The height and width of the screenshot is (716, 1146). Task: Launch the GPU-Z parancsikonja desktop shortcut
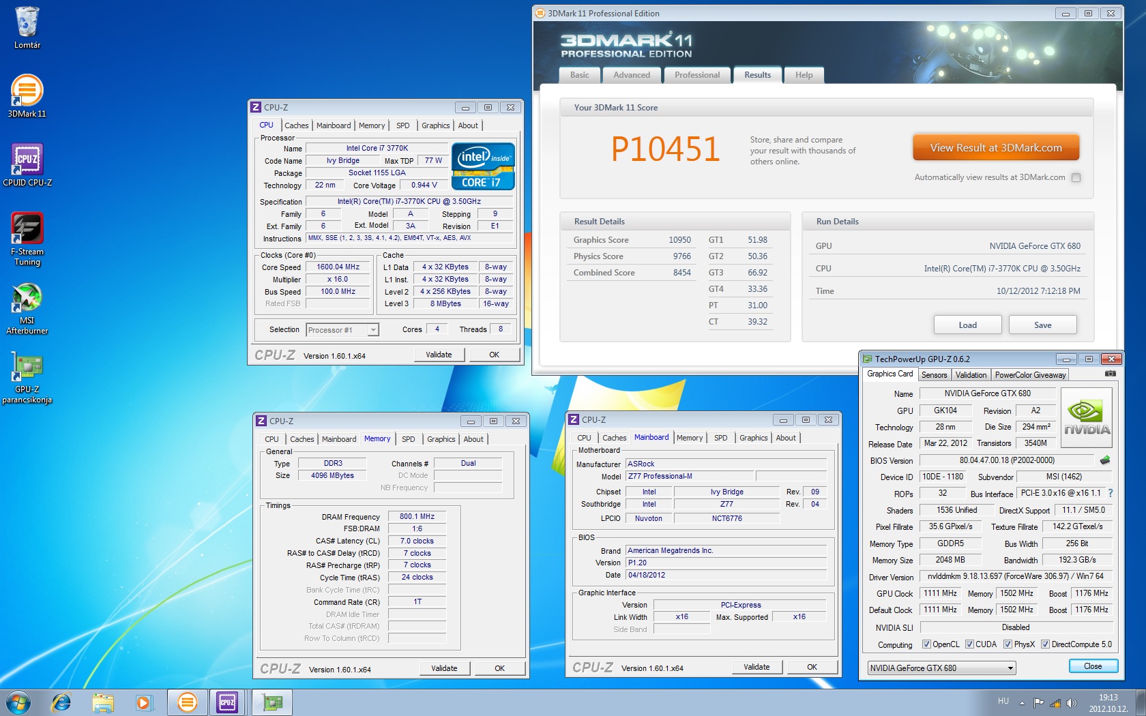point(27,377)
